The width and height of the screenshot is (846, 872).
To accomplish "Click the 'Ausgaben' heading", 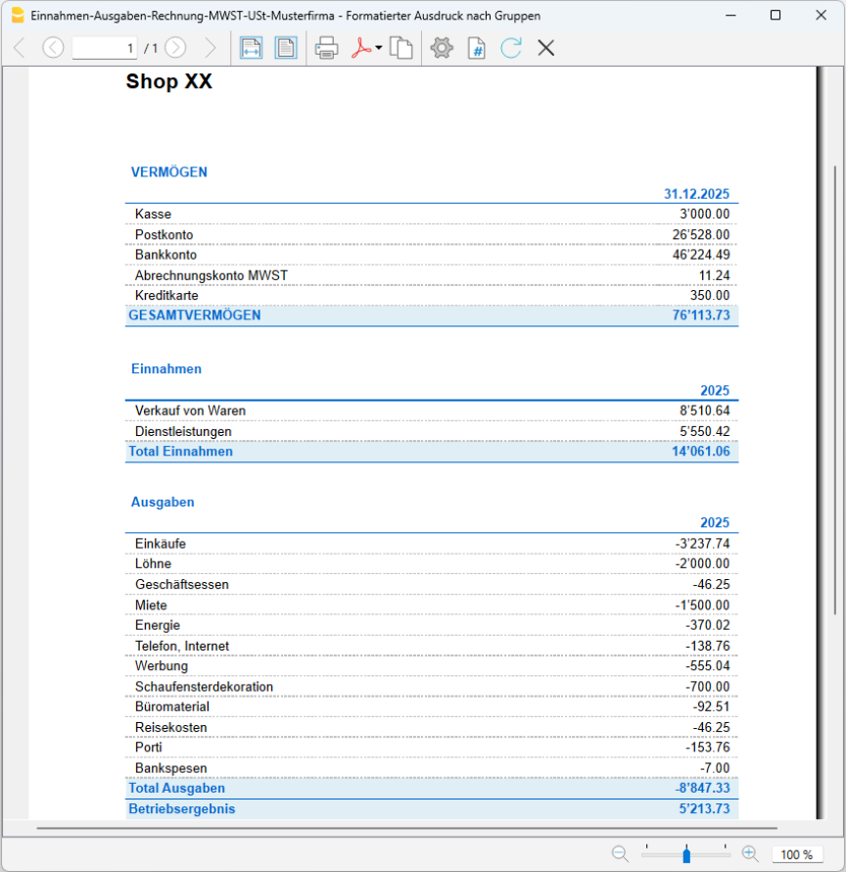I will point(163,503).
